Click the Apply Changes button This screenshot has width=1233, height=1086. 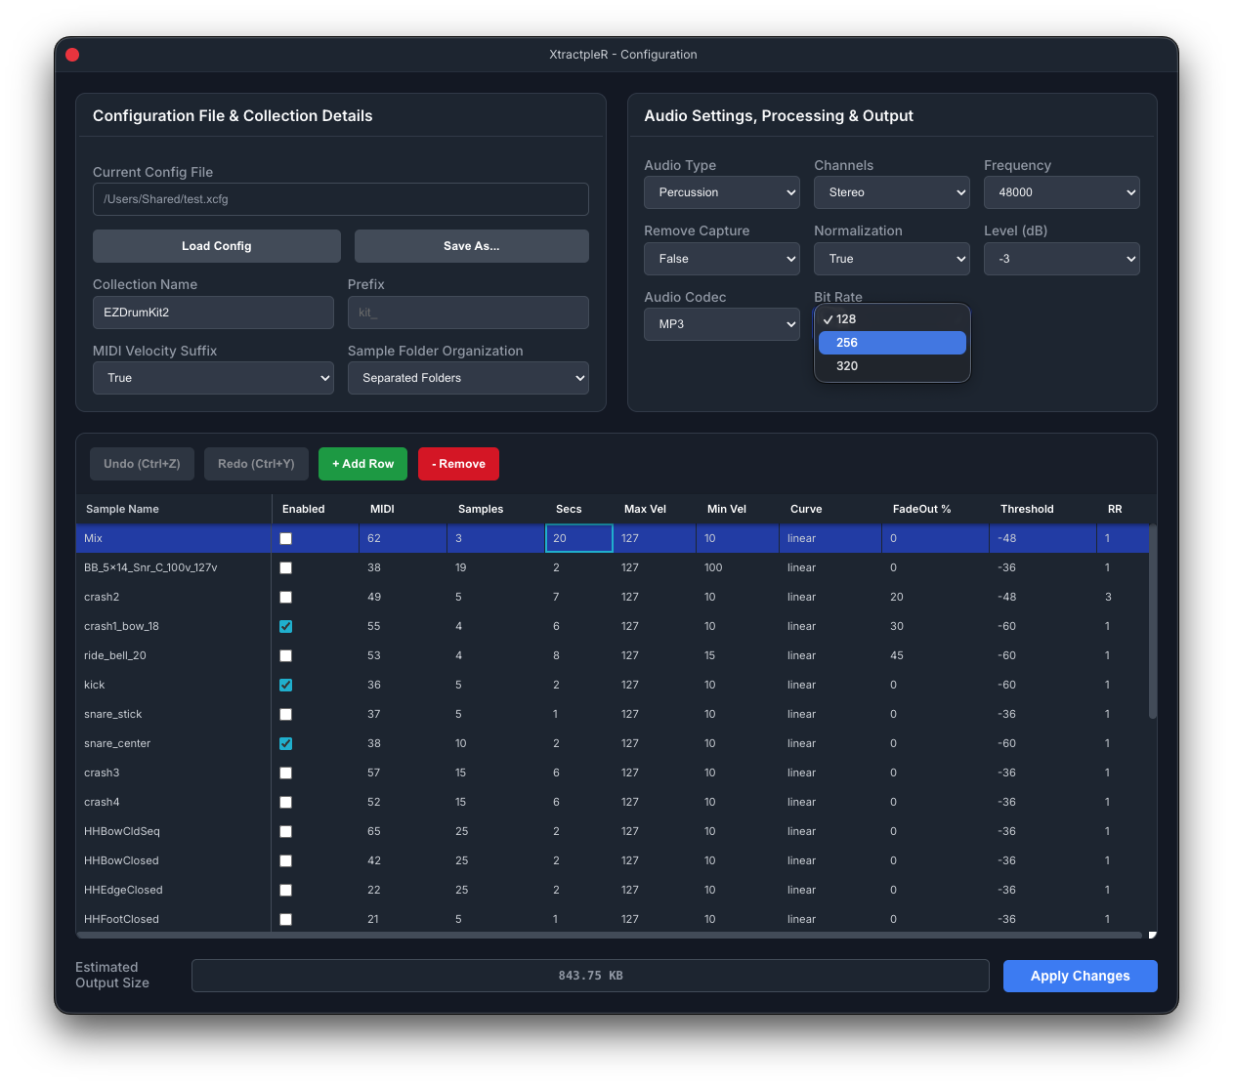click(1080, 976)
